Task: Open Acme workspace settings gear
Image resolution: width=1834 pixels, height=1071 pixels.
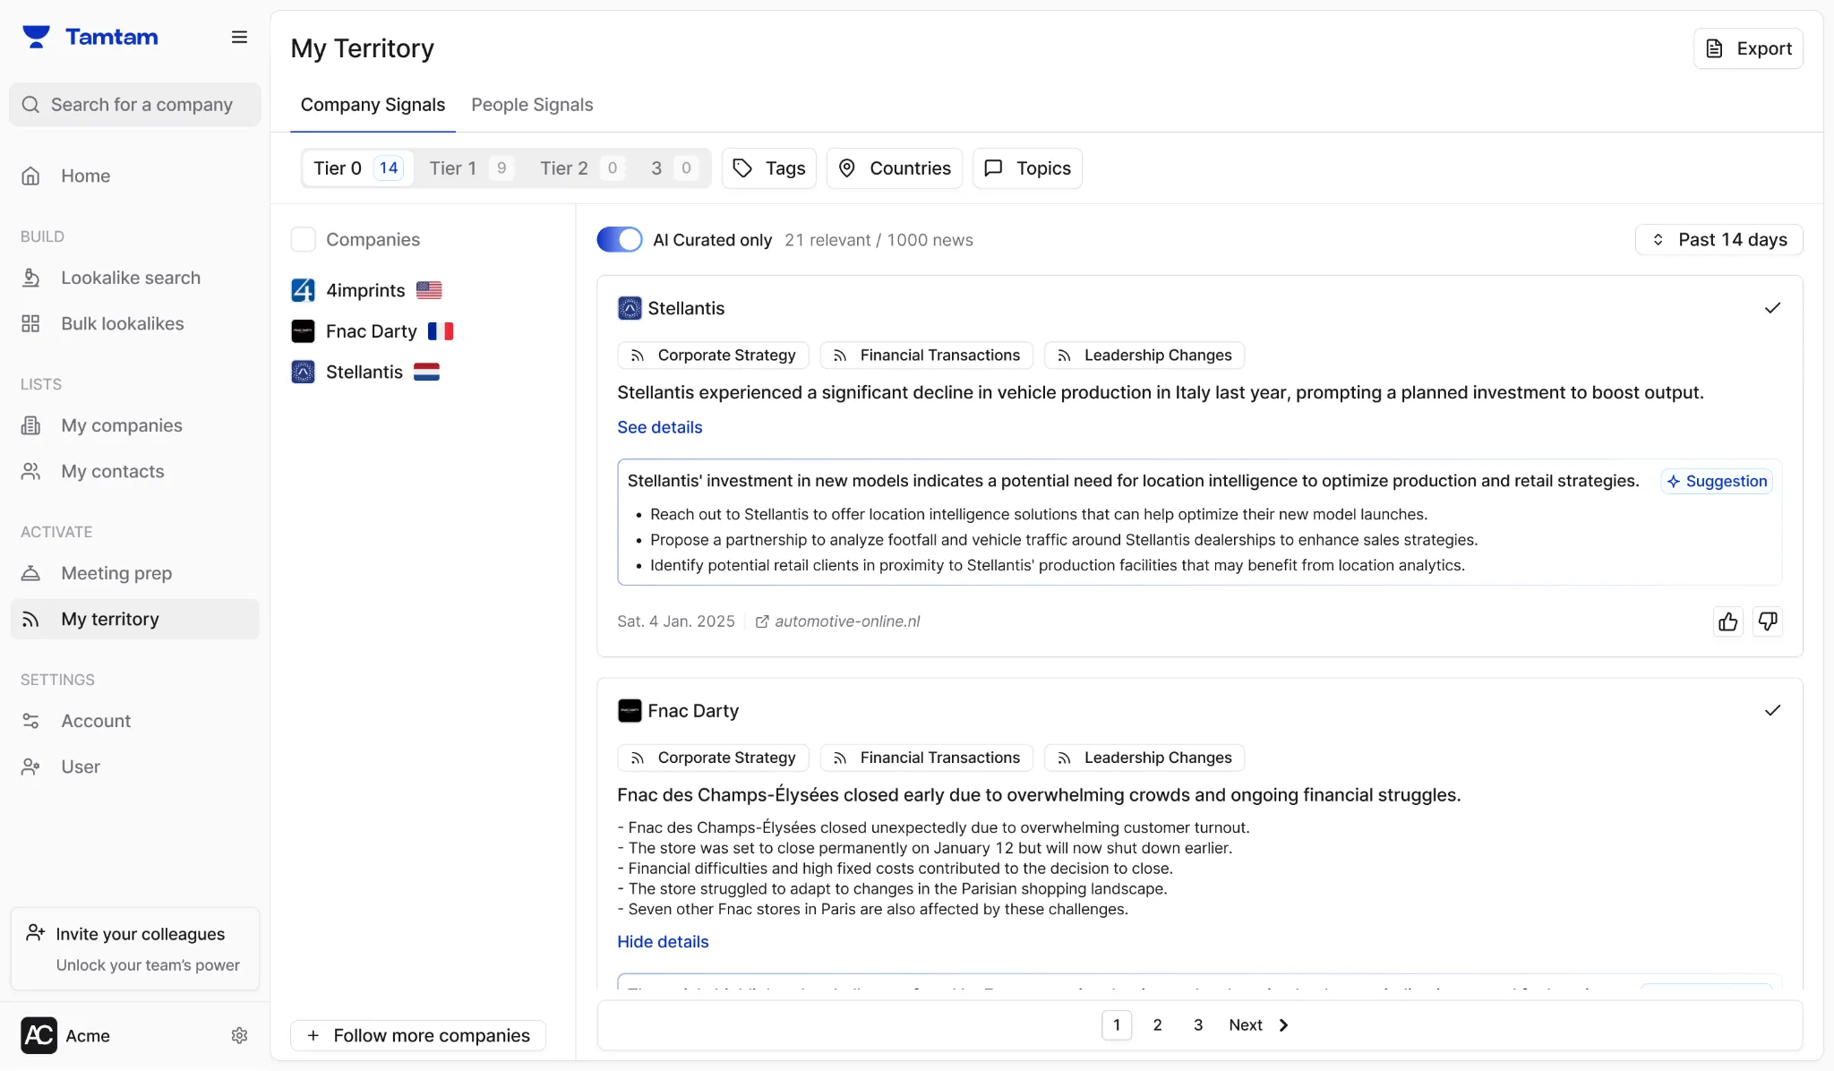Action: pyautogui.click(x=239, y=1035)
